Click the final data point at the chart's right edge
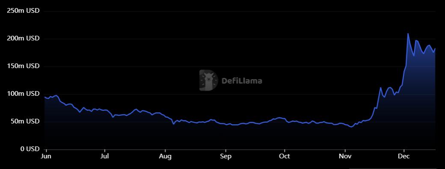 tap(435, 49)
